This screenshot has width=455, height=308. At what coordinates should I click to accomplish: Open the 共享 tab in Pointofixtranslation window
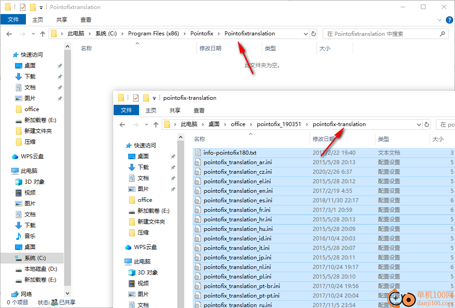click(x=61, y=20)
